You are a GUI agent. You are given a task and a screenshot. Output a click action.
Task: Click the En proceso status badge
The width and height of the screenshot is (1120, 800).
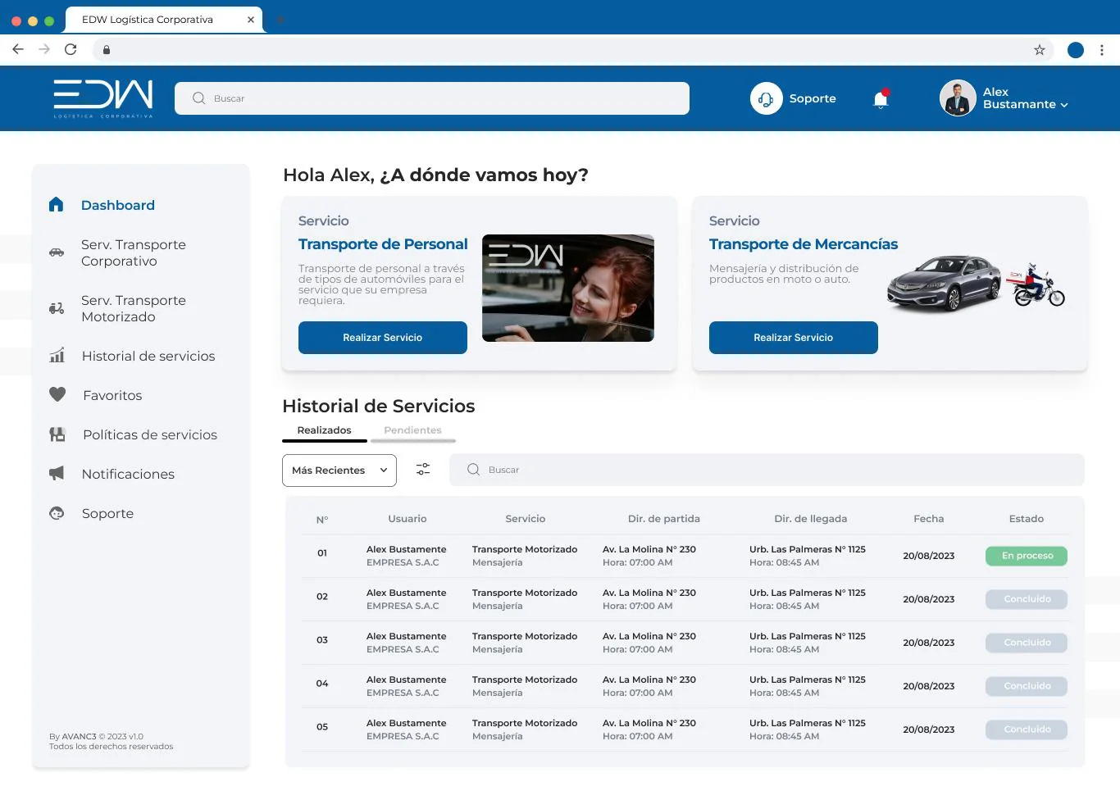pos(1027,556)
